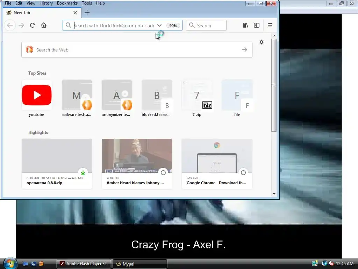Open the File menu
The height and width of the screenshot is (269, 358).
pyautogui.click(x=8, y=3)
